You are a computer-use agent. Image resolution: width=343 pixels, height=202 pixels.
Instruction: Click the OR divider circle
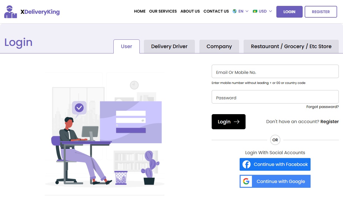[x=275, y=140]
